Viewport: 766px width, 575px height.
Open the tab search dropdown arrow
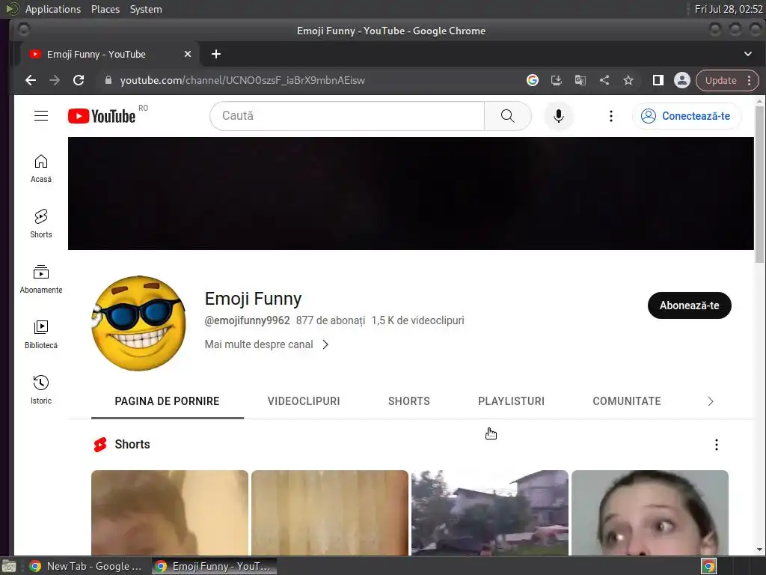pyautogui.click(x=748, y=54)
